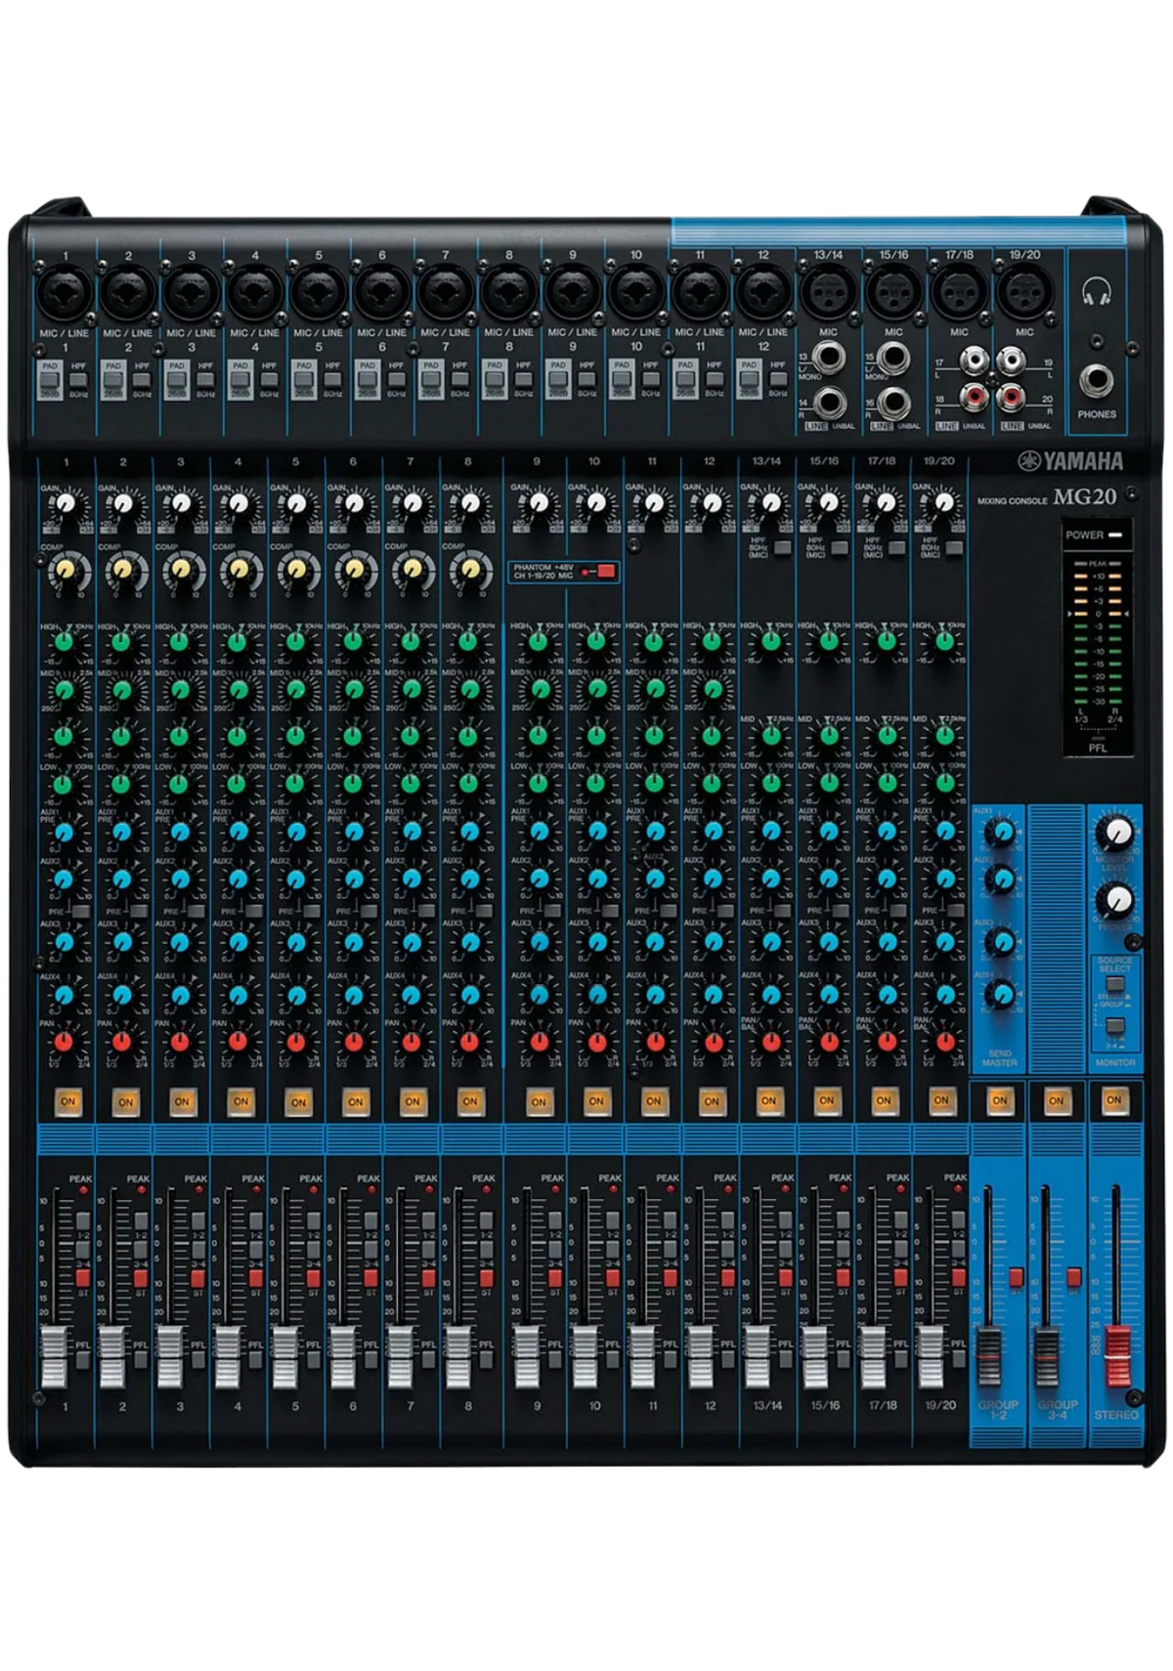Turn the channel 2 HIGH EQ knob
The image size is (1173, 1671).
tap(122, 642)
